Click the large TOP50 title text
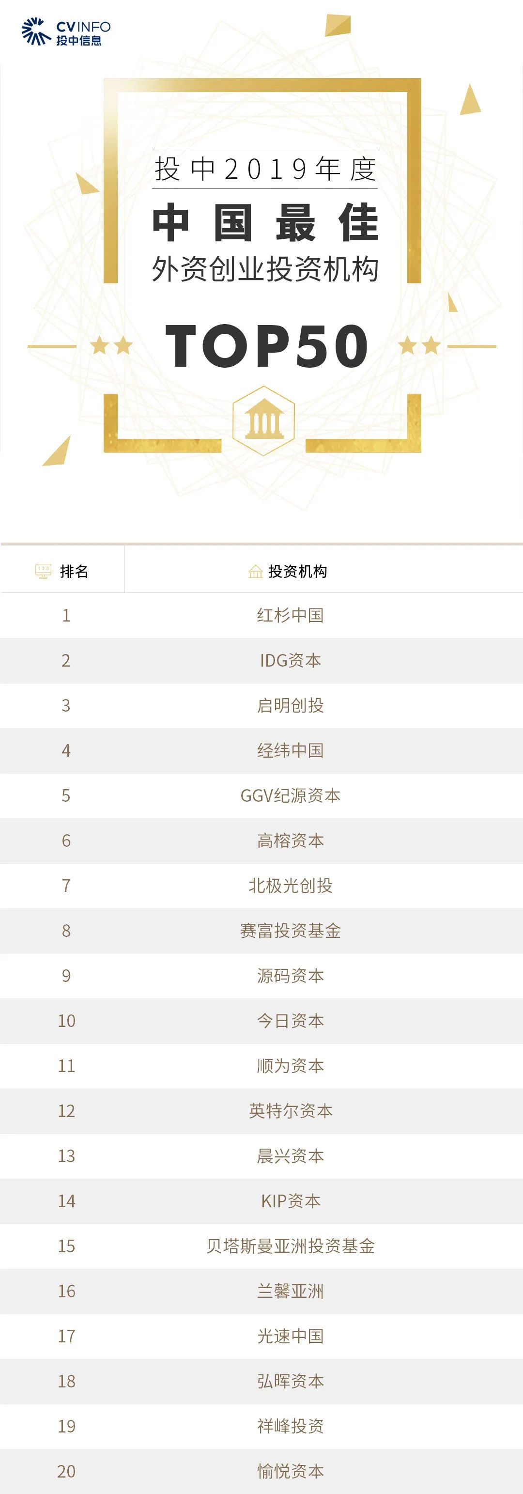 [x=266, y=346]
